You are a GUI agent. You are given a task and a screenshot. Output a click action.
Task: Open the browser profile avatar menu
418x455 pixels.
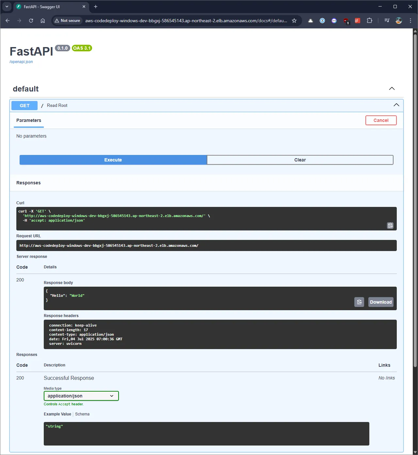[x=399, y=21]
